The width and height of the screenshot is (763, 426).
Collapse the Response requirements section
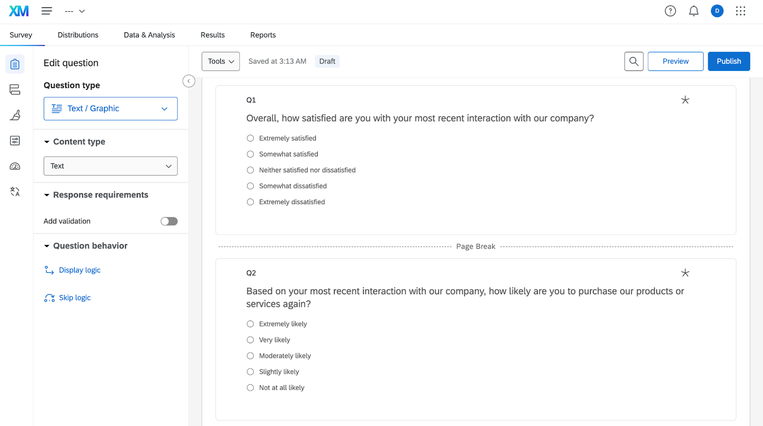point(47,195)
